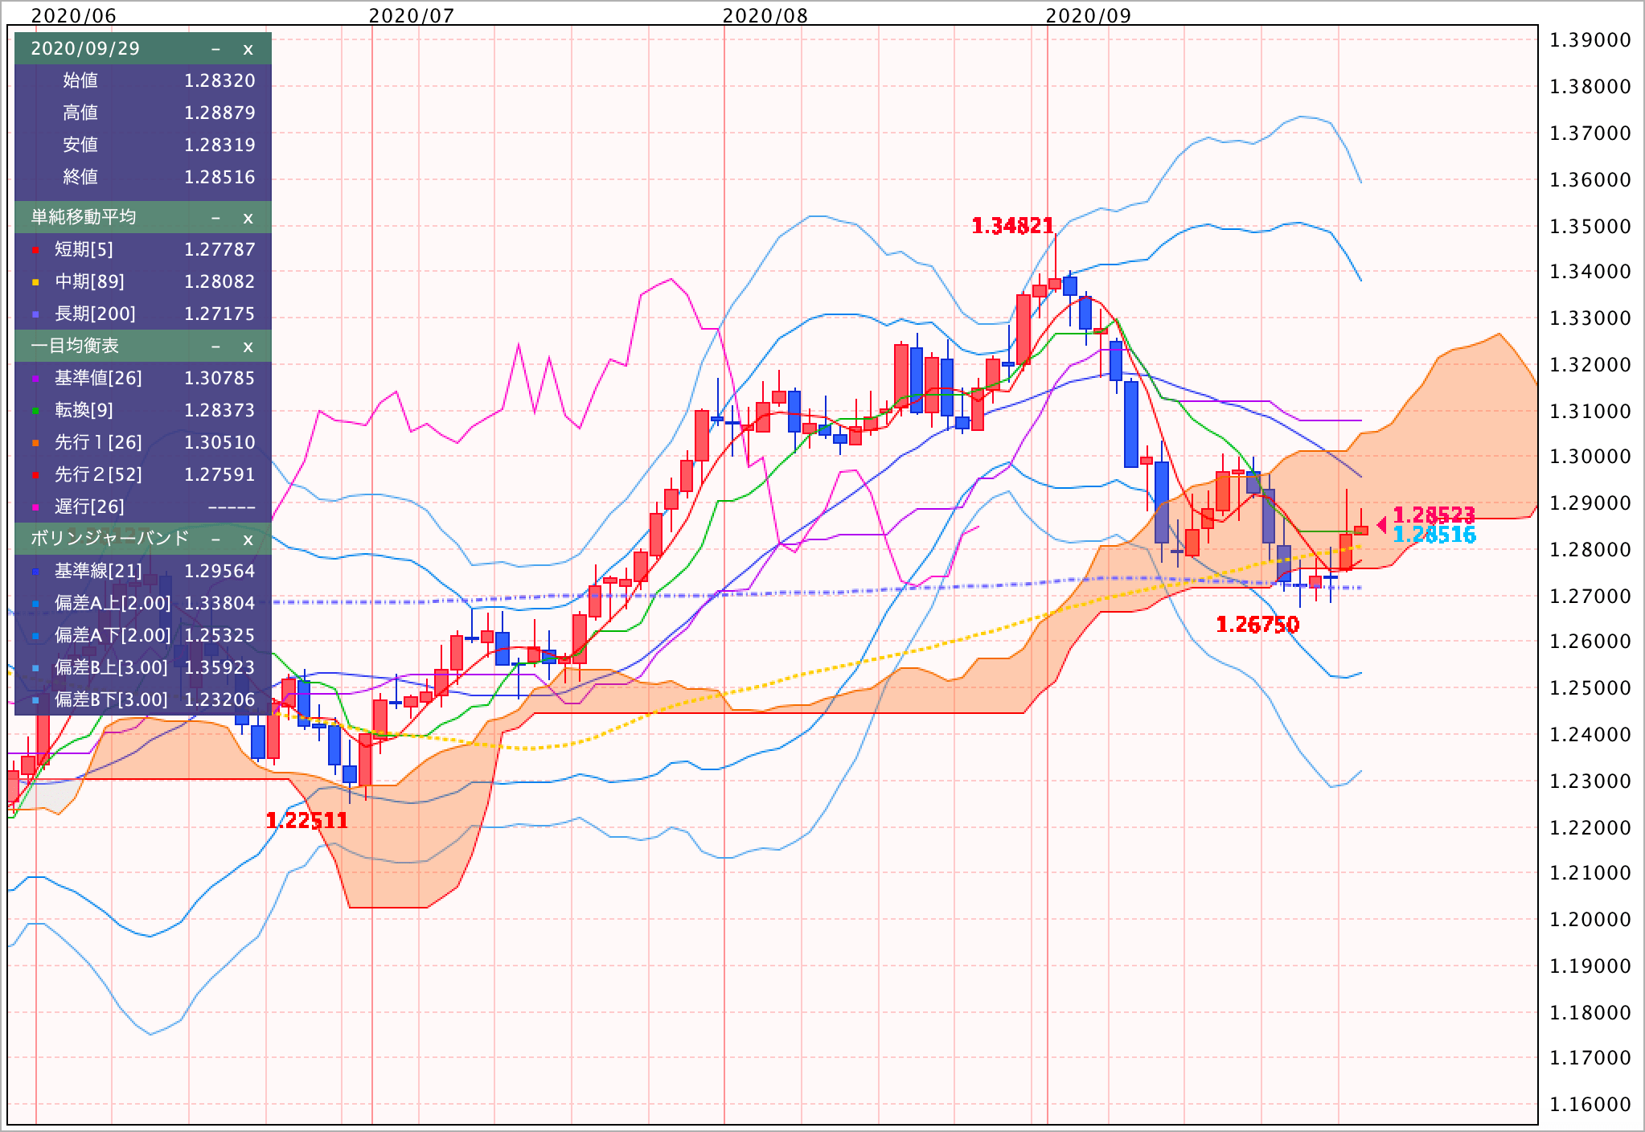Click the 中期[89] value 1.28082
Image resolution: width=1645 pixels, height=1132 pixels.
(x=219, y=282)
